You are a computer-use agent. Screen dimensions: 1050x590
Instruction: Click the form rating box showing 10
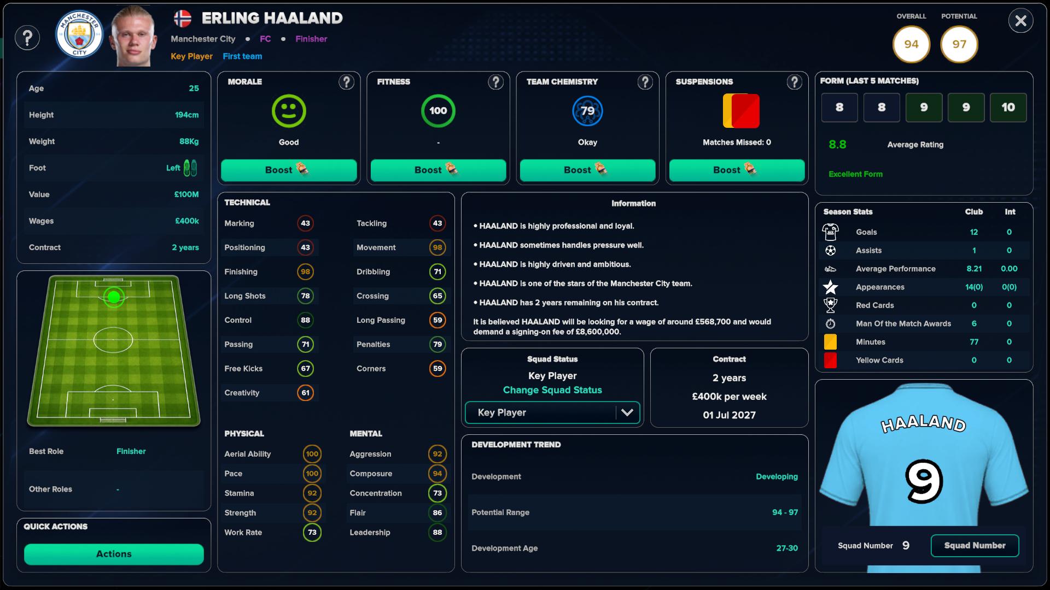[1008, 108]
